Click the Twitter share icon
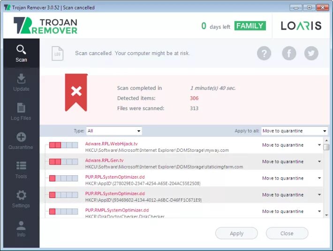Screen dimensions: 333x251 point(311,53)
